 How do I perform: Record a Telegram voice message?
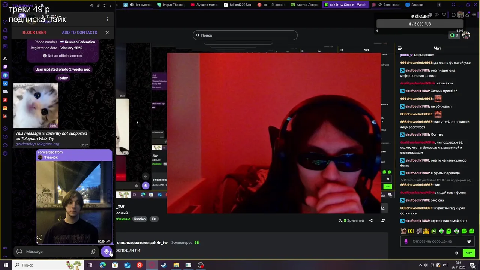106,251
